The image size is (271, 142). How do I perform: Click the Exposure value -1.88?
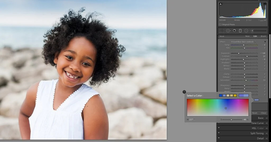click(x=263, y=53)
